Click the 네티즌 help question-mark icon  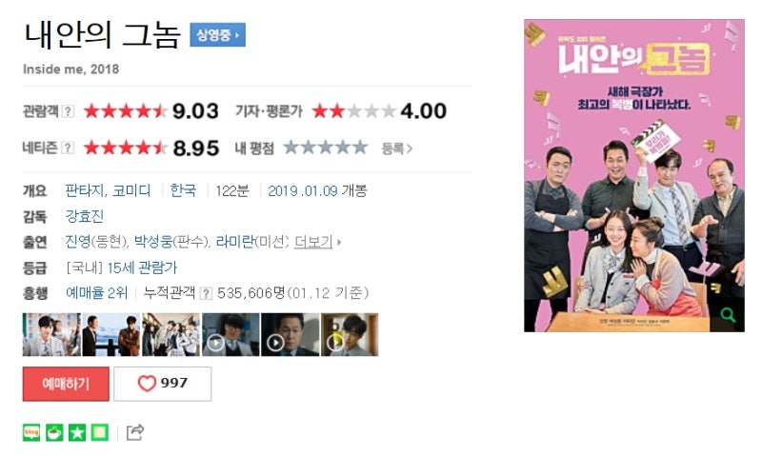click(69, 148)
